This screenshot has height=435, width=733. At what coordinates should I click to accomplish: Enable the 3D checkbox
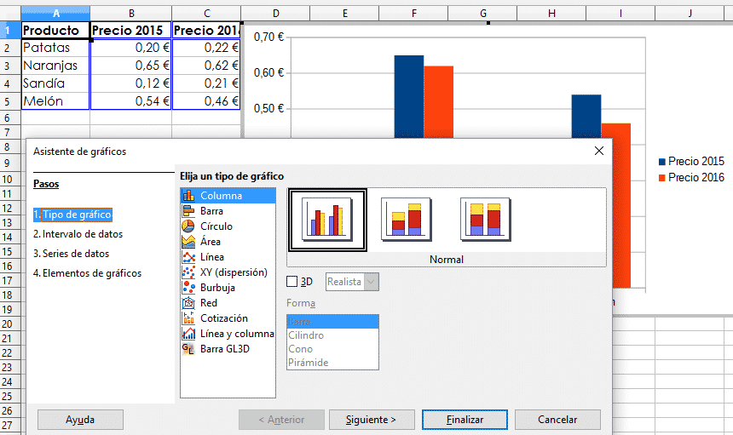291,282
